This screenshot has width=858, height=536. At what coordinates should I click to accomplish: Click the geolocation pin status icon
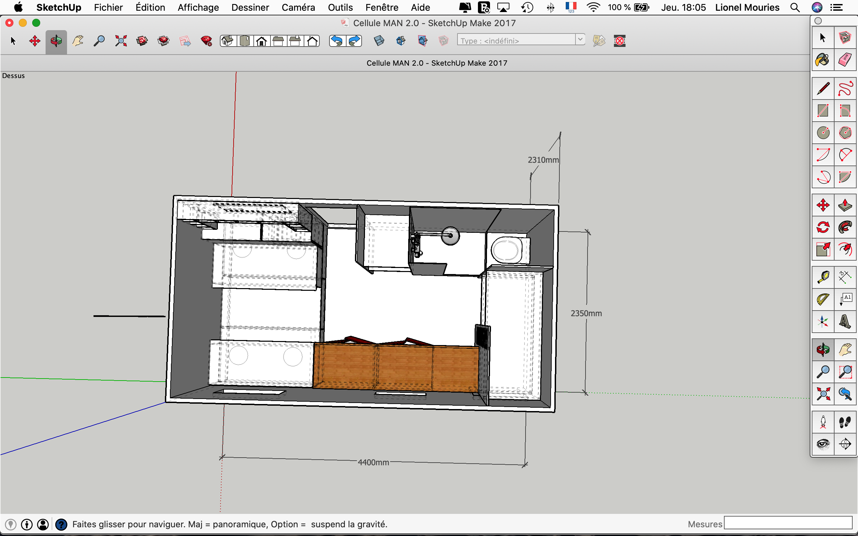[x=11, y=524]
